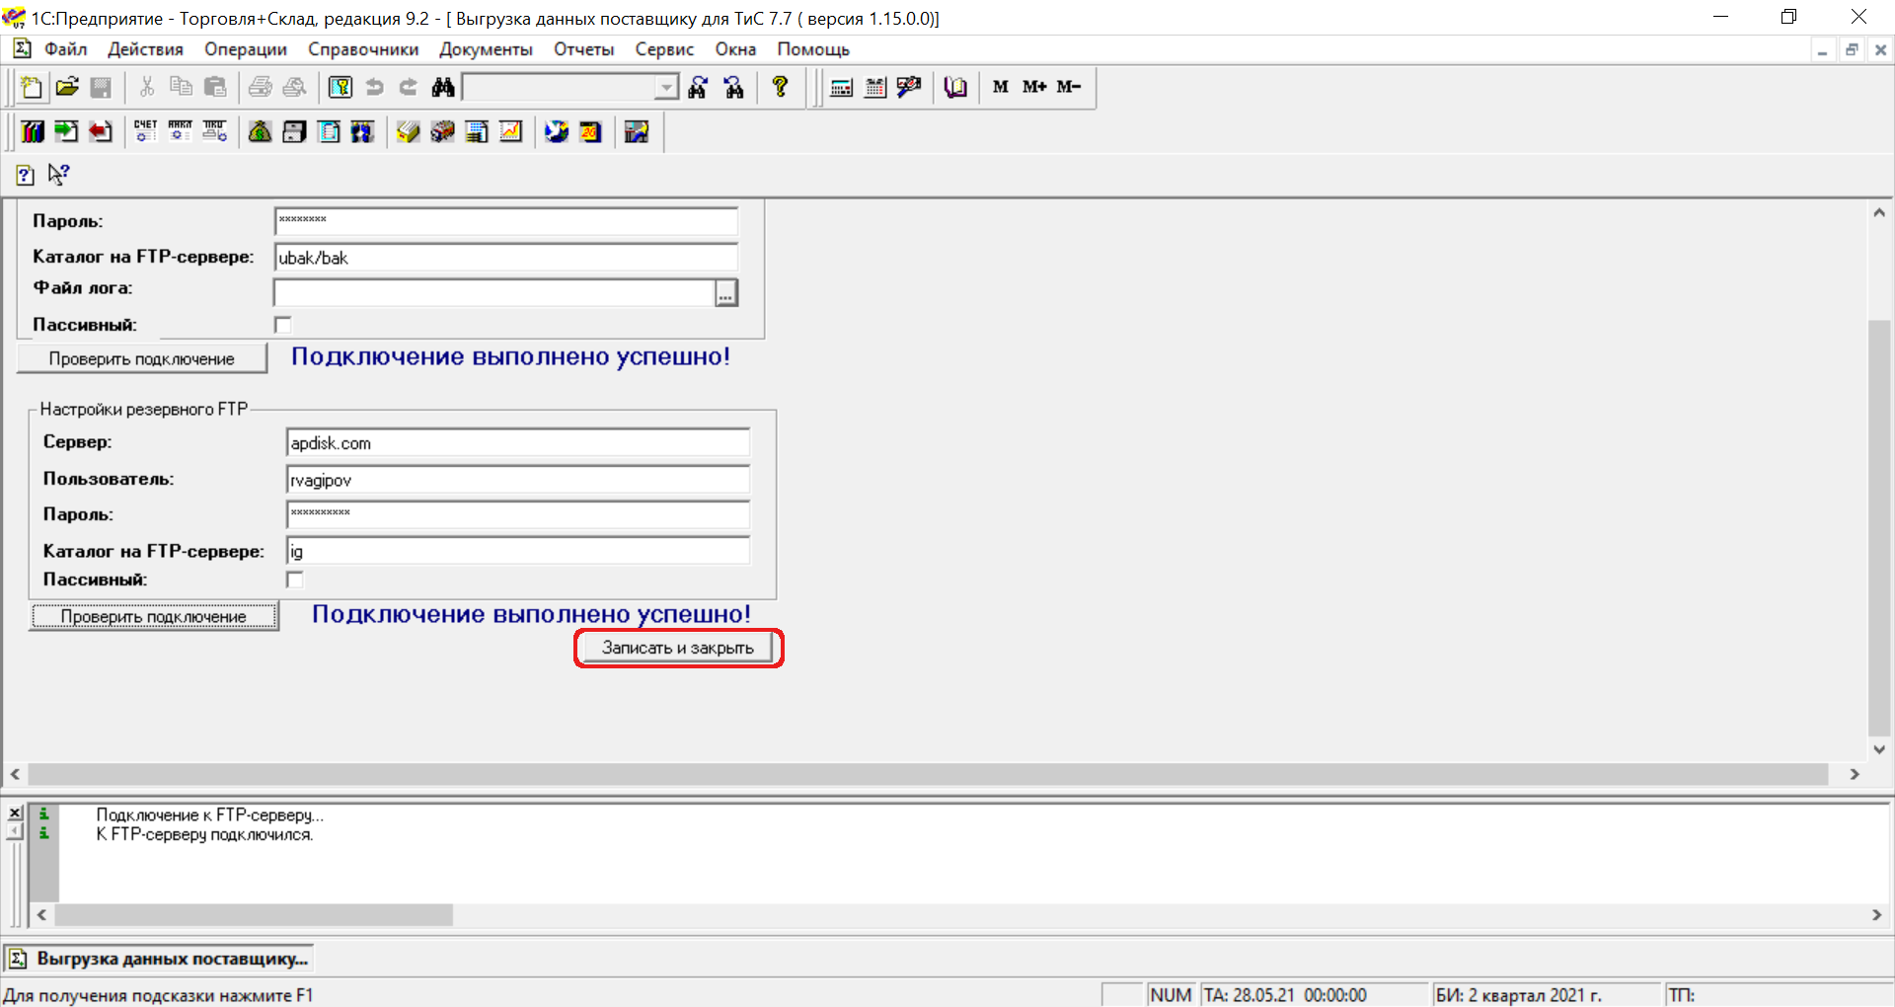Screen dimensions: 1895x1007
Task: Open the Файл menu
Action: point(65,49)
